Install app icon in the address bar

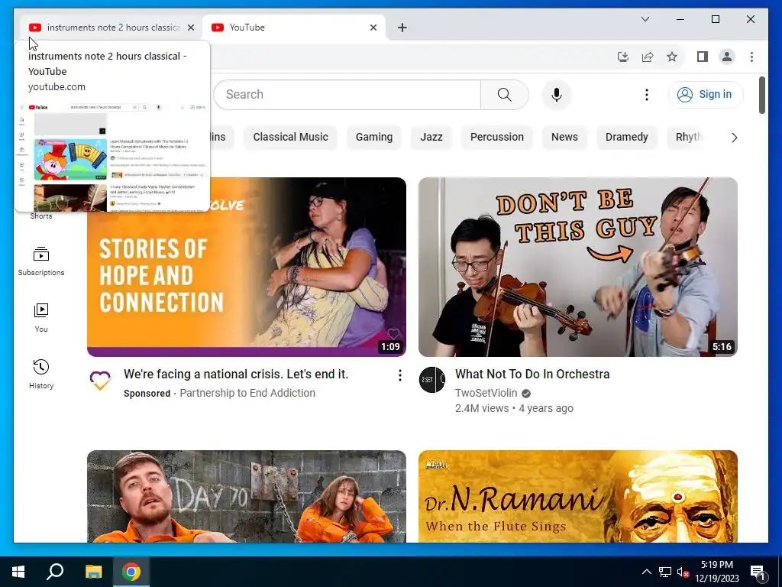click(x=623, y=57)
